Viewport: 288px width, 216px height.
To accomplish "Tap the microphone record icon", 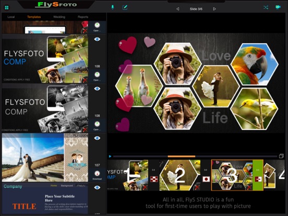I will (x=113, y=7).
